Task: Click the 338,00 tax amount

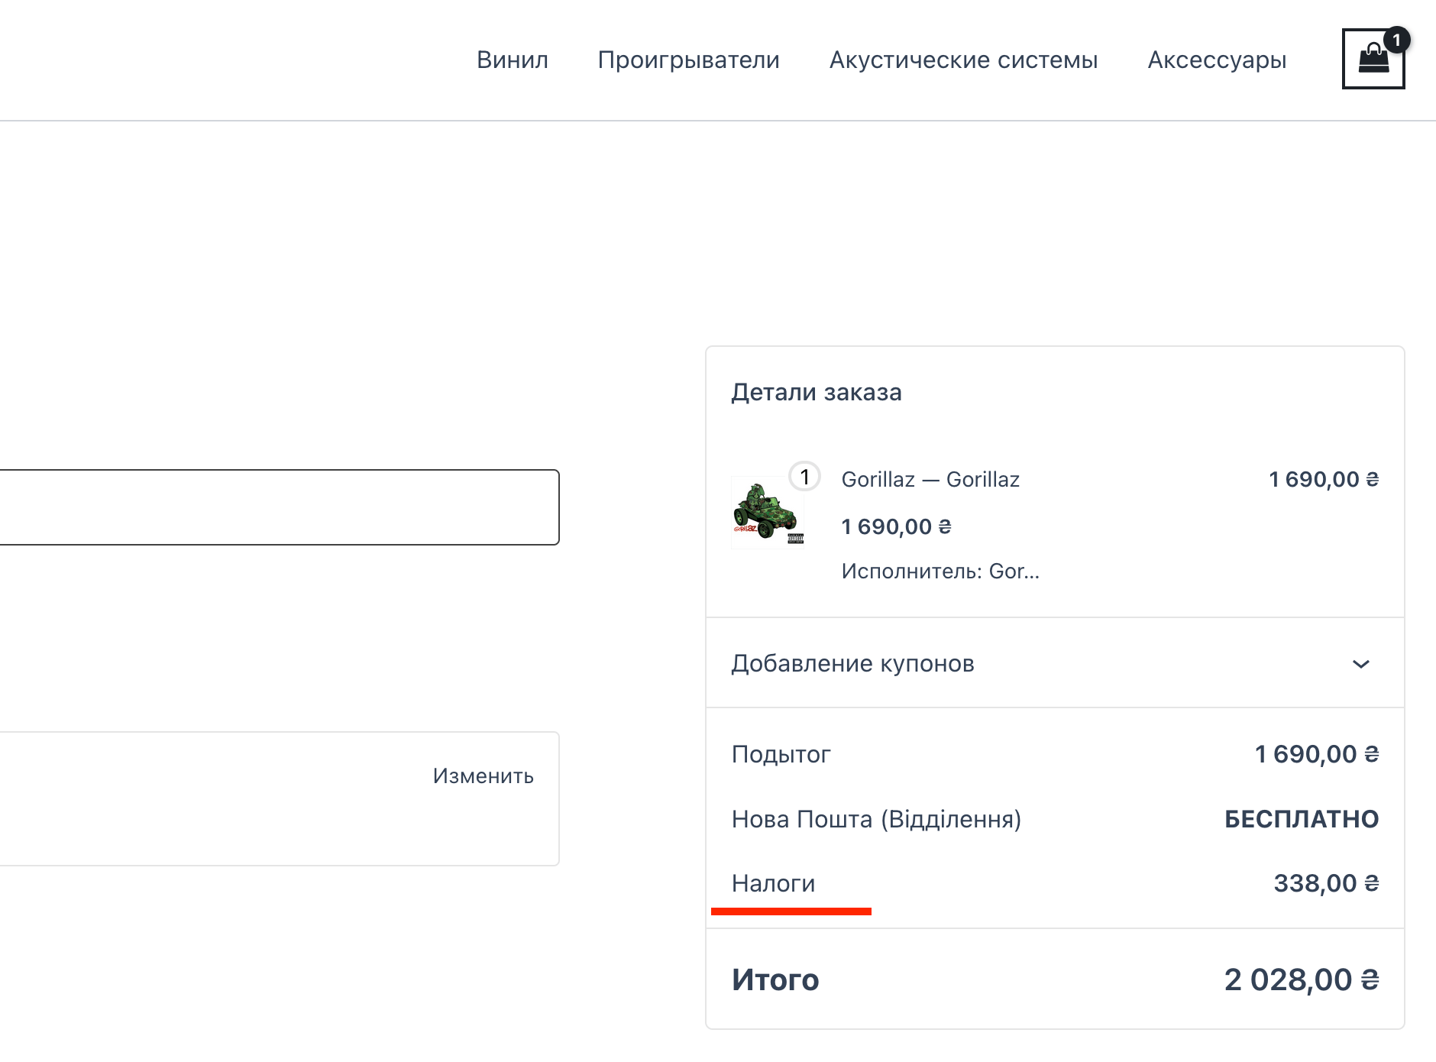Action: (1325, 883)
